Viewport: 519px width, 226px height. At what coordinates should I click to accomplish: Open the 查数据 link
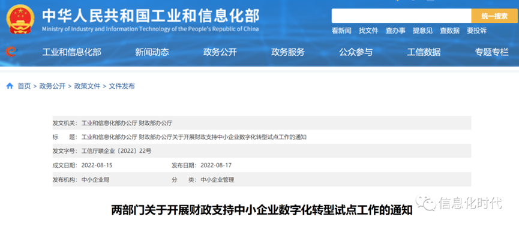(x=449, y=31)
